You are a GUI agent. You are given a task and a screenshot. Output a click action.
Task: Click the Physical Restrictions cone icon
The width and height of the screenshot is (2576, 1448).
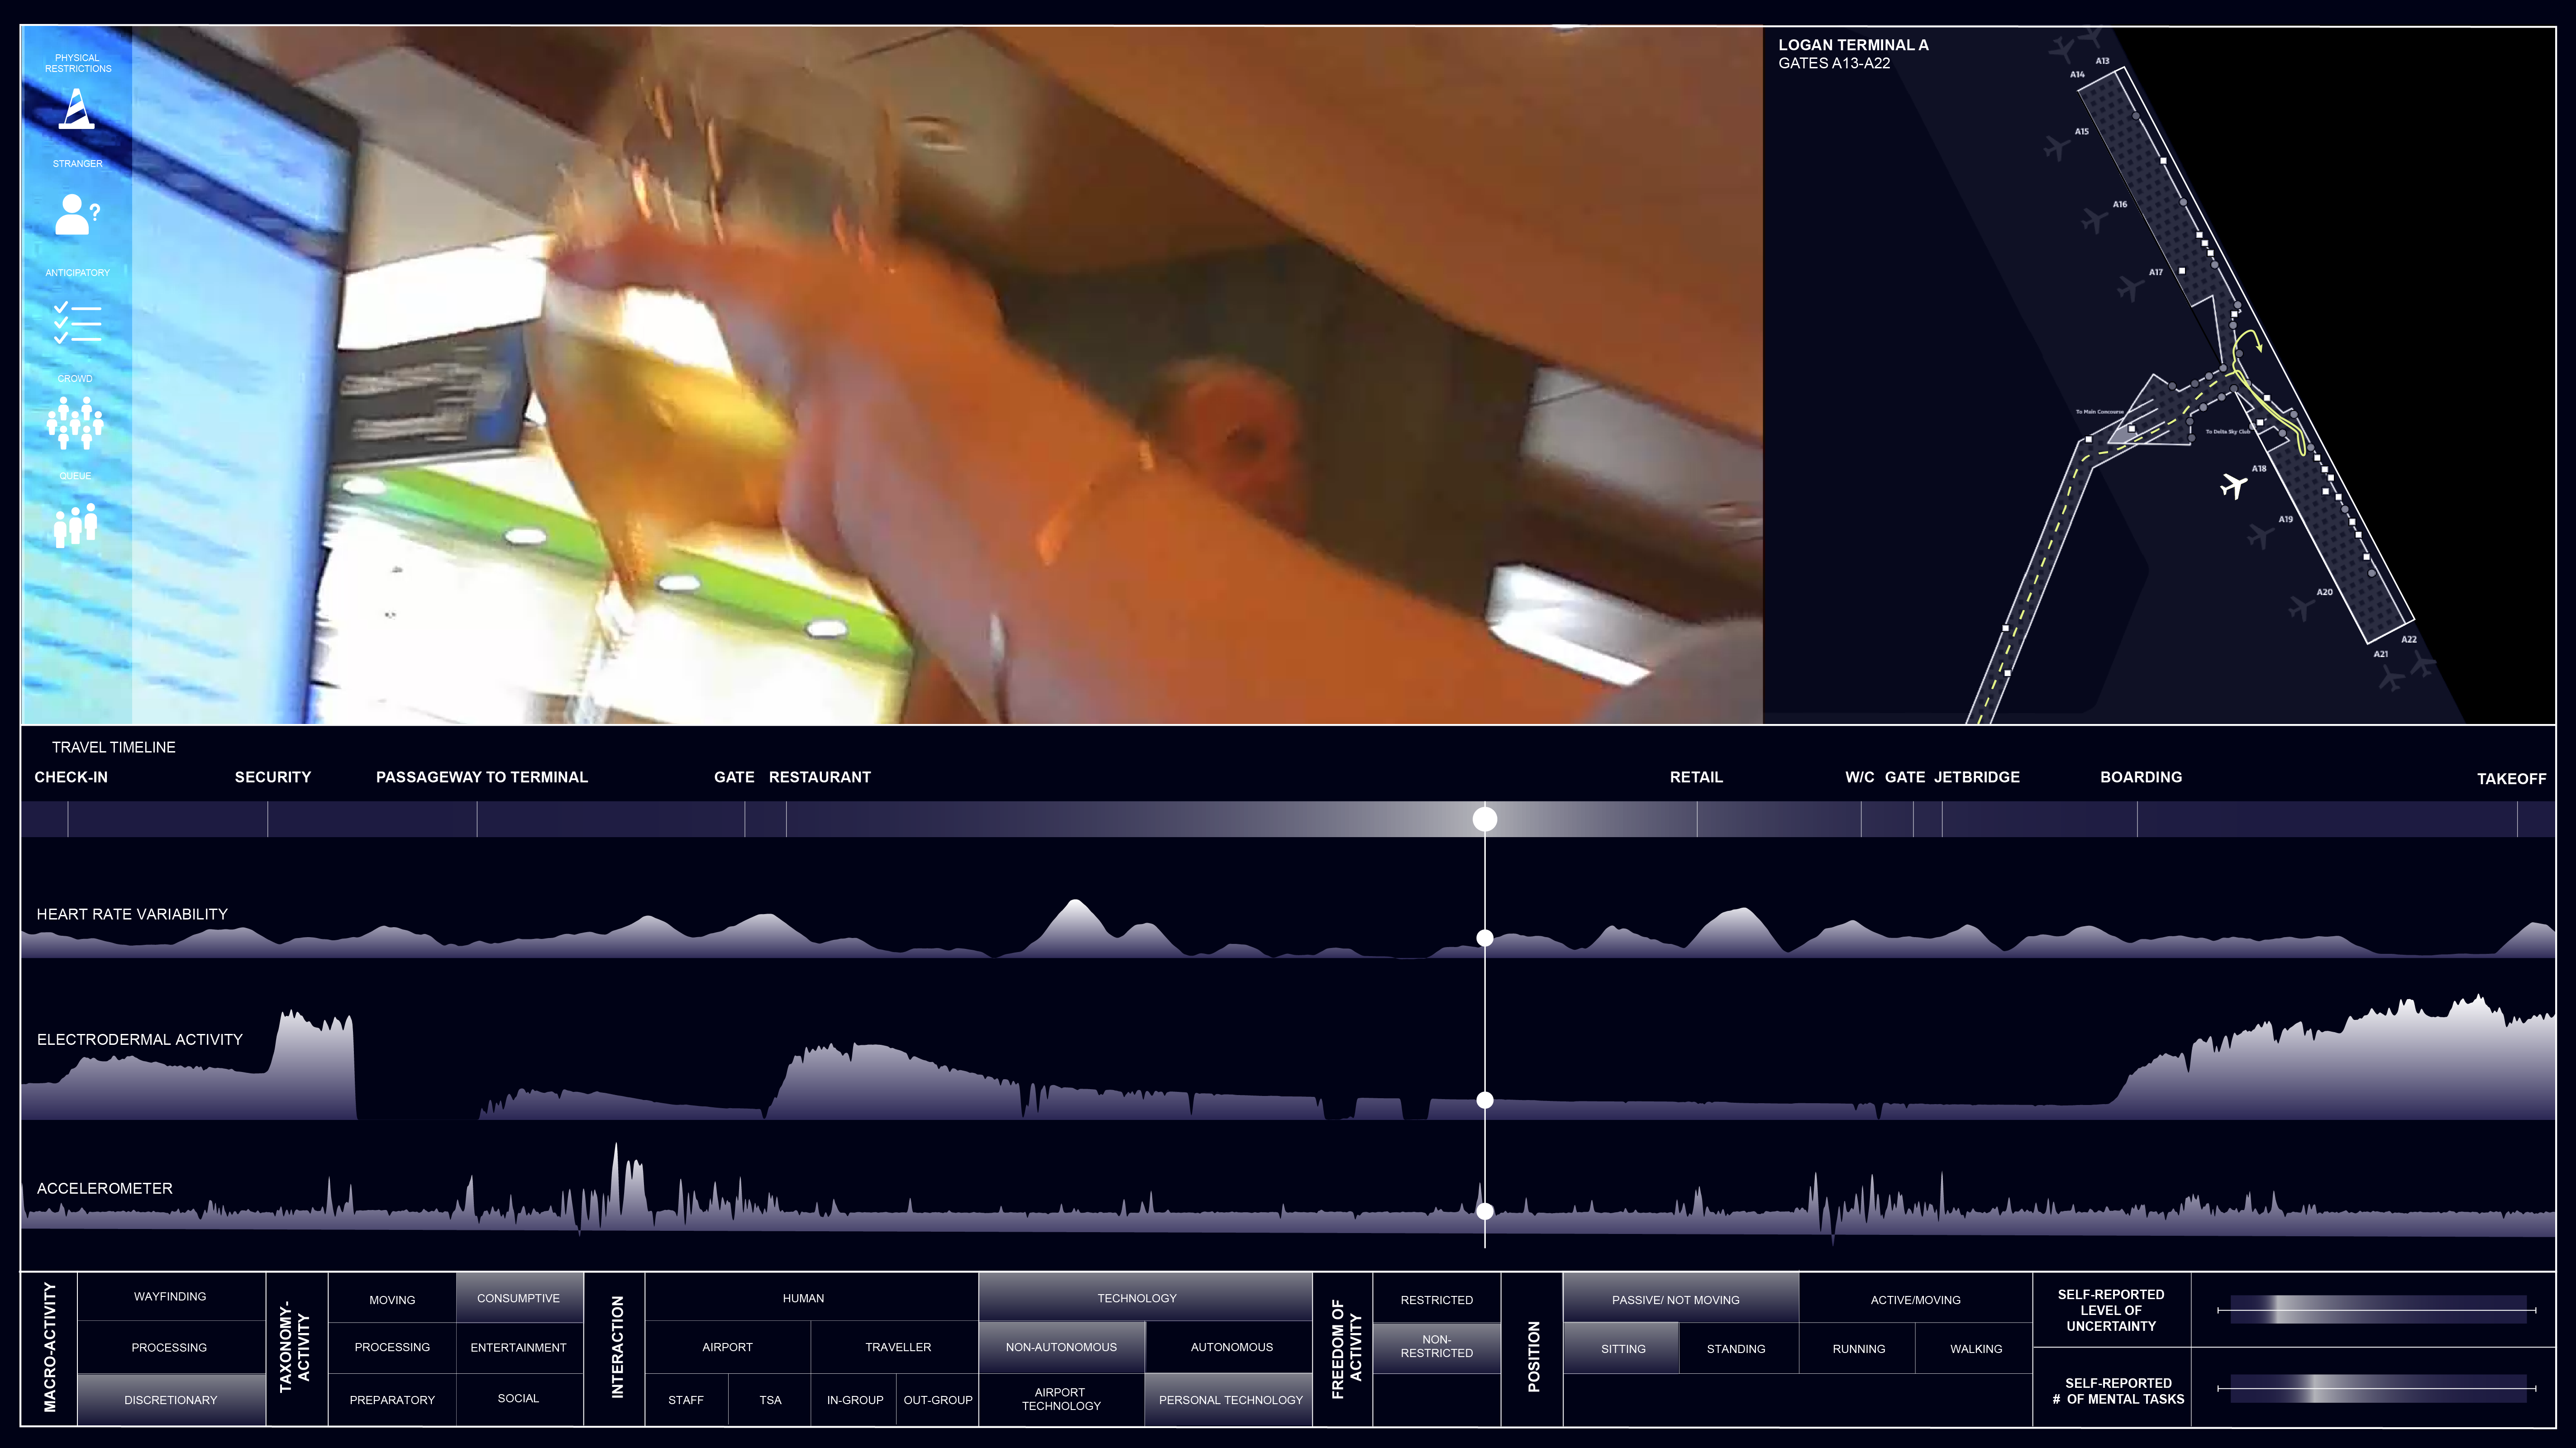point(76,109)
